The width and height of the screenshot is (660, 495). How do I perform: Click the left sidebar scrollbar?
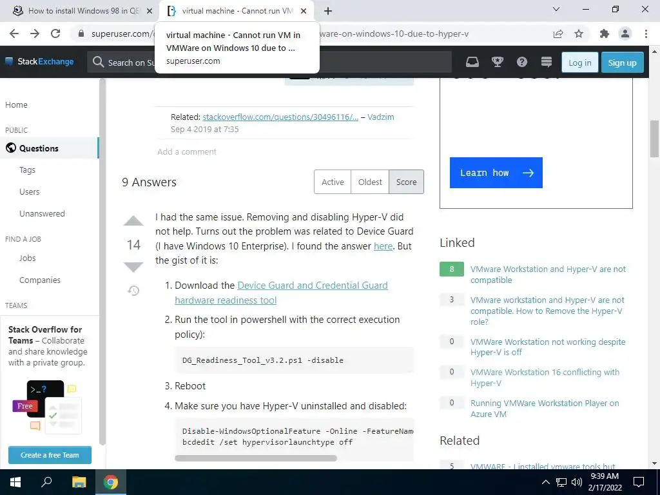point(102,261)
